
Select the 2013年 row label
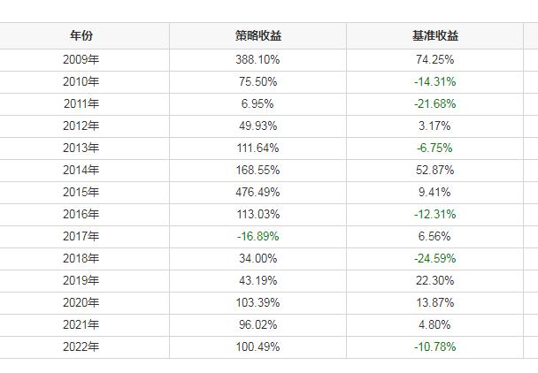81,148
